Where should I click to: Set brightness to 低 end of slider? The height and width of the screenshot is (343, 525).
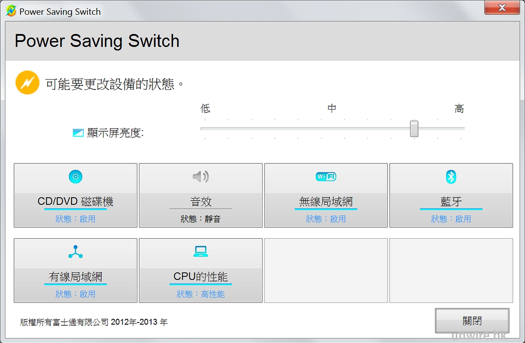(x=205, y=129)
